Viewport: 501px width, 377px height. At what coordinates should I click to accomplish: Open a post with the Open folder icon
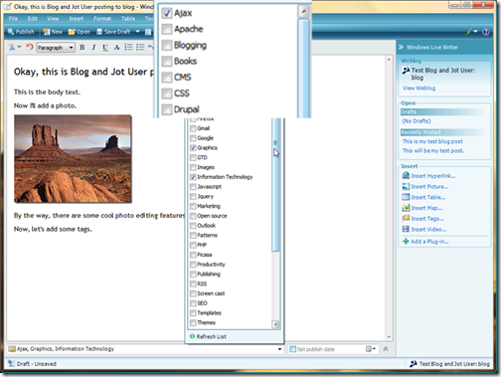click(x=72, y=32)
